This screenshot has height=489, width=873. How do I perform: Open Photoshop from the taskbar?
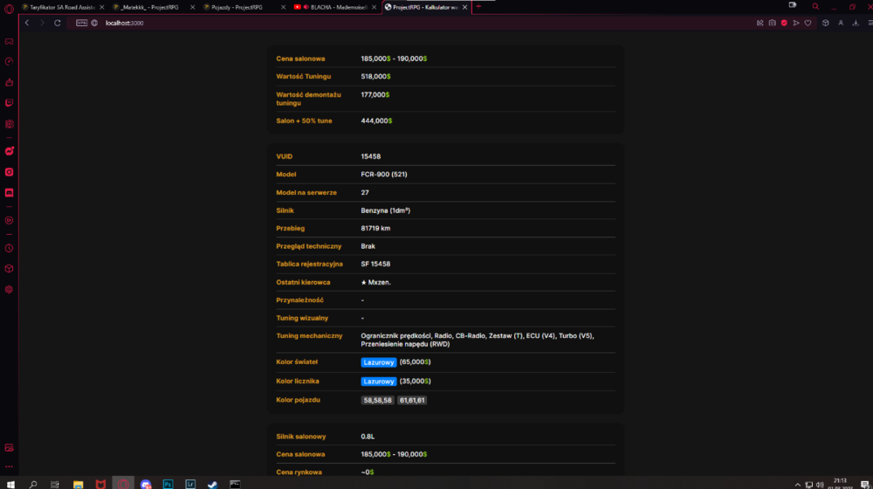tap(168, 484)
